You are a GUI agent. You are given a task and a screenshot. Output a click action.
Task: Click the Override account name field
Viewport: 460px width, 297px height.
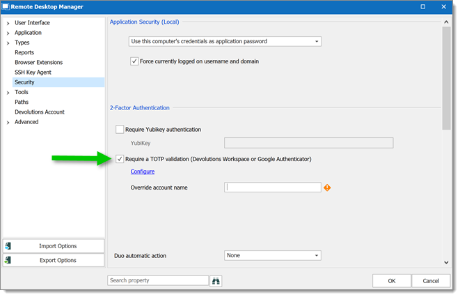point(273,188)
